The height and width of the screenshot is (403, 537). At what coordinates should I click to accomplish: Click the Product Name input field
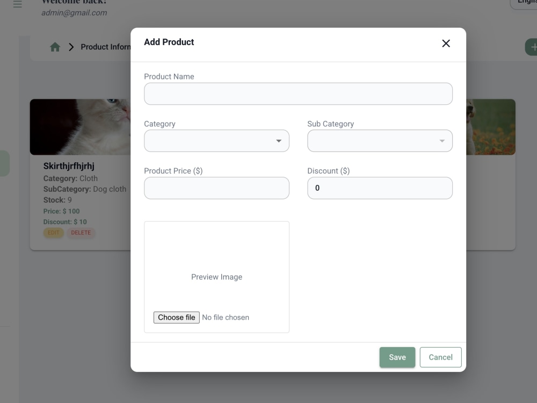click(x=298, y=93)
